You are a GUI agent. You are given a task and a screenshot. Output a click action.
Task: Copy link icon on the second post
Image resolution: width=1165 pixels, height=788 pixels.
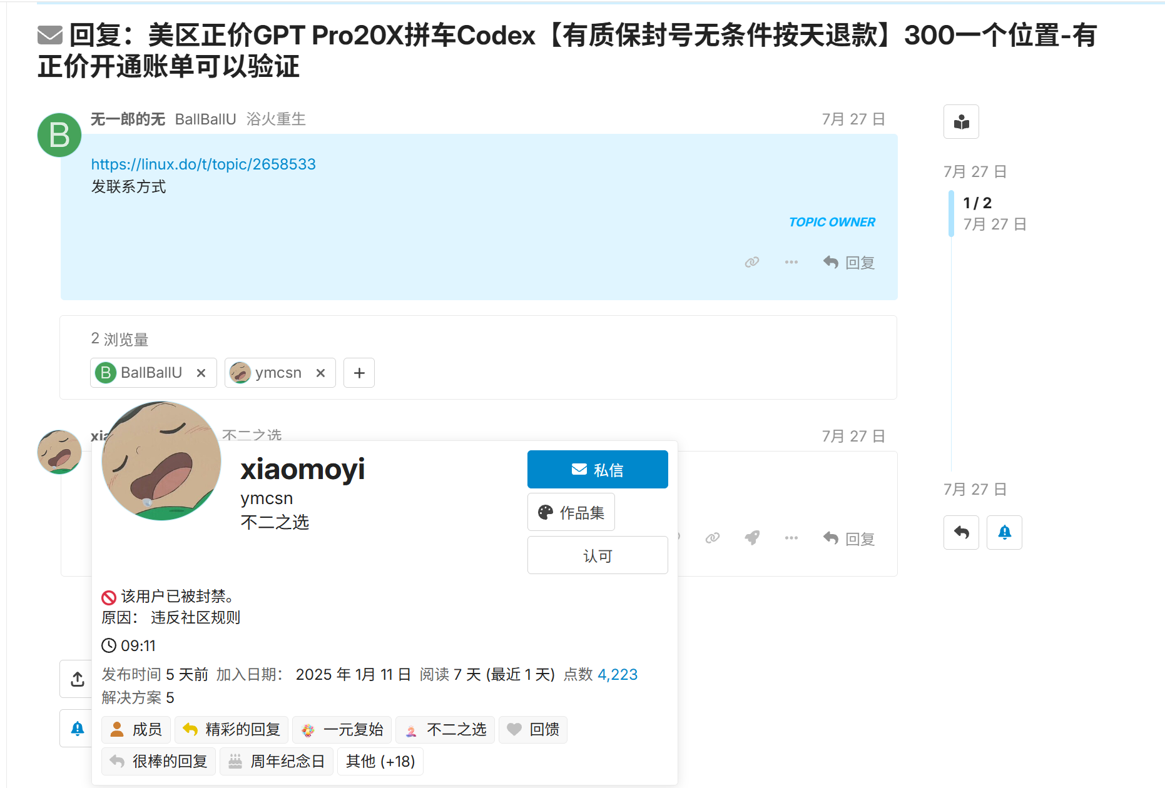click(x=713, y=538)
